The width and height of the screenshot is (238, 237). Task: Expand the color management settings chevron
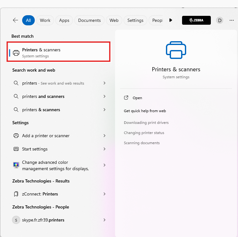(x=104, y=165)
